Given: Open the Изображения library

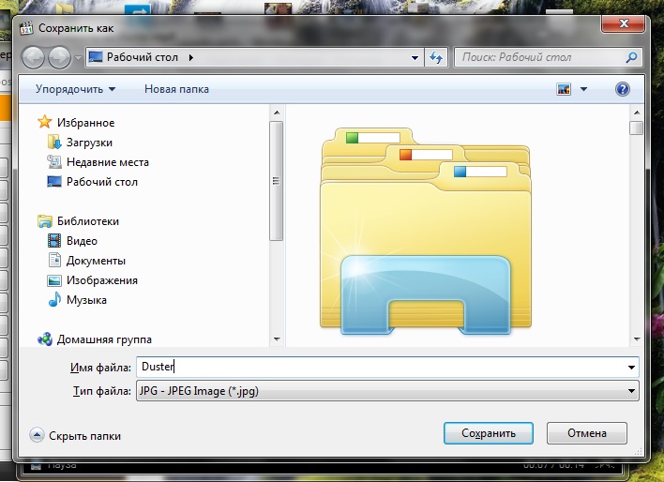Looking at the screenshot, I should point(101,280).
